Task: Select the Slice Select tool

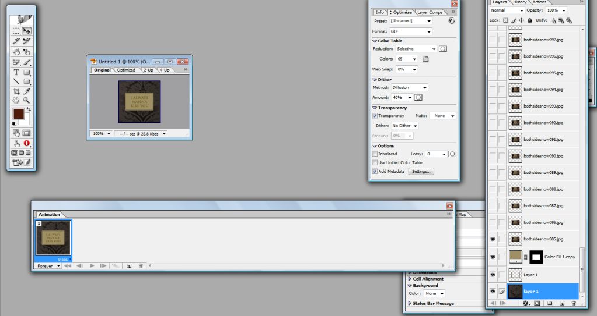Action: click(27, 41)
